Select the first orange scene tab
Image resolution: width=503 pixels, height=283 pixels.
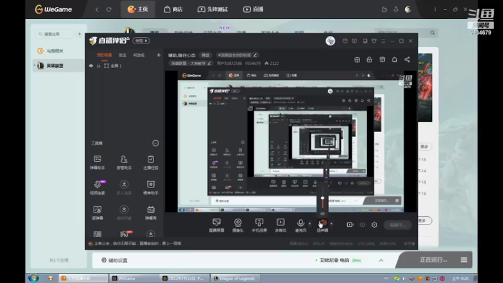[x=104, y=55]
